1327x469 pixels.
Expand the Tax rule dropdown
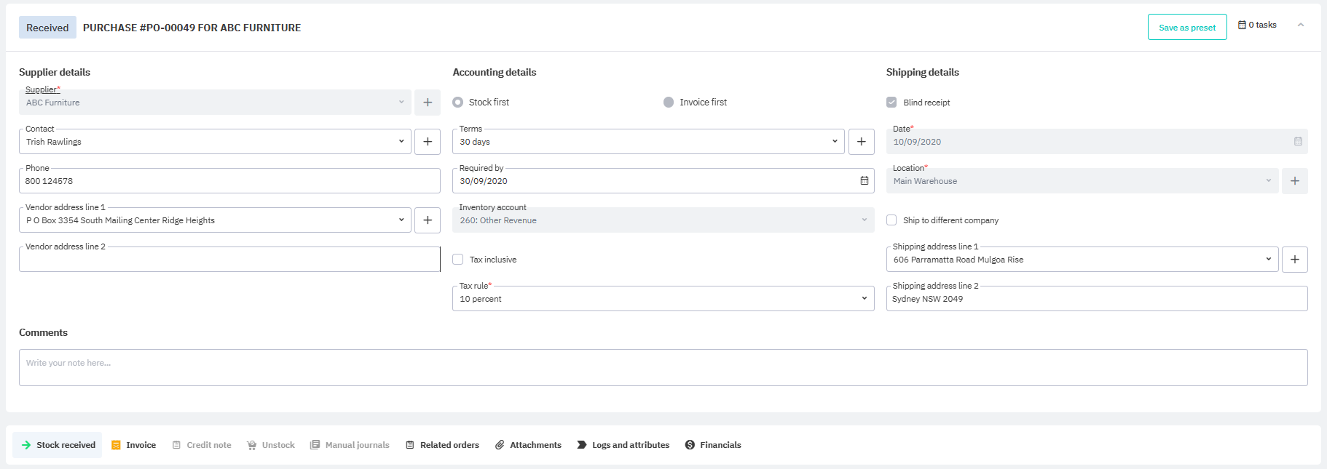(x=663, y=299)
